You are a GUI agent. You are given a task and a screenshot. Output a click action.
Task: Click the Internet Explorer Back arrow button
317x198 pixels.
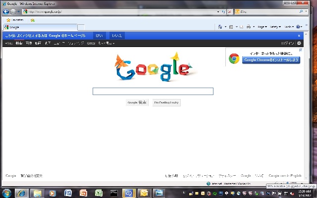6,11
